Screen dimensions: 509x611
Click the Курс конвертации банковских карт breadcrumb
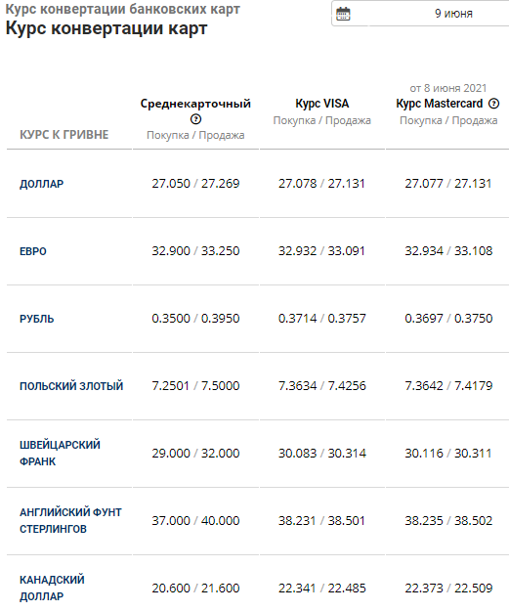pyautogui.click(x=123, y=9)
